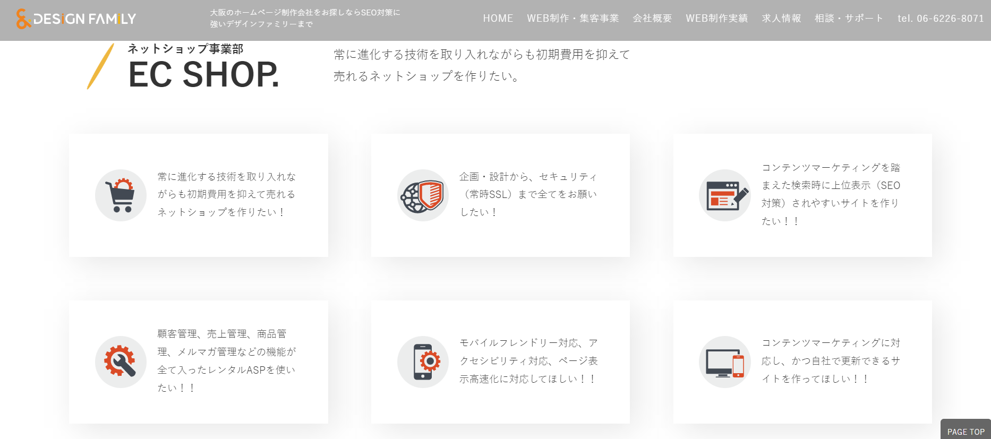Go to the 会社概要 page
The height and width of the screenshot is (439, 991).
(652, 19)
